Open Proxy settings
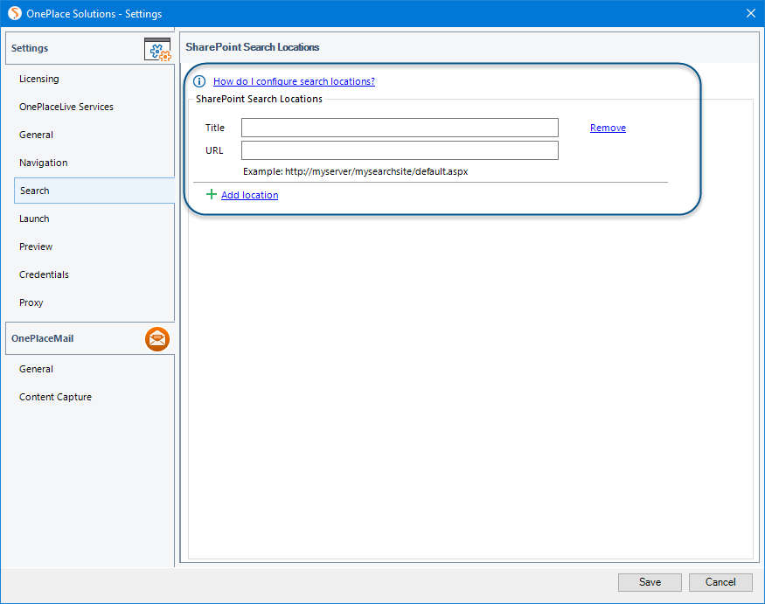The width and height of the screenshot is (765, 604). coord(31,302)
